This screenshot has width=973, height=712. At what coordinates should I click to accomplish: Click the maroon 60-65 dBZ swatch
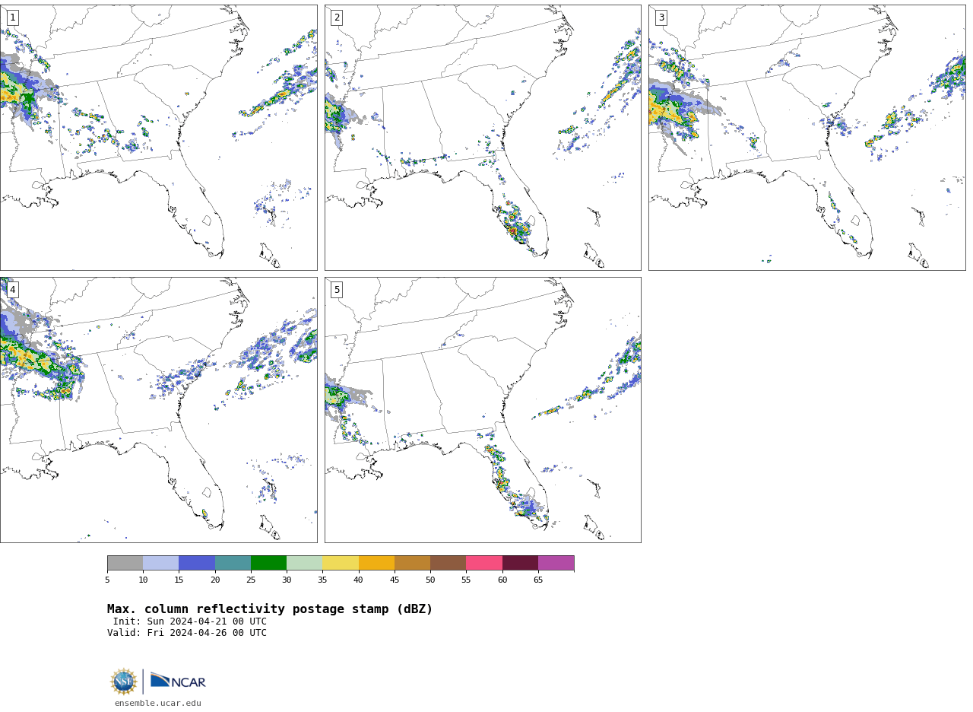tap(520, 563)
